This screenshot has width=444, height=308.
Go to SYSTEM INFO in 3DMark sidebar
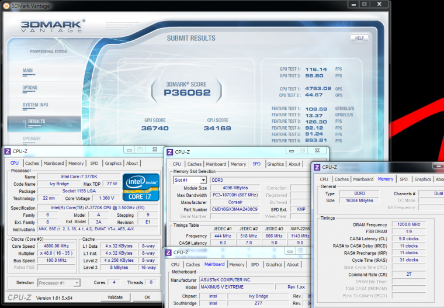[36, 105]
